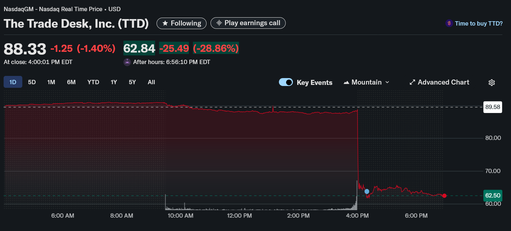Image resolution: width=511 pixels, height=231 pixels.
Task: Select the 1D range tab
Action: click(x=13, y=82)
